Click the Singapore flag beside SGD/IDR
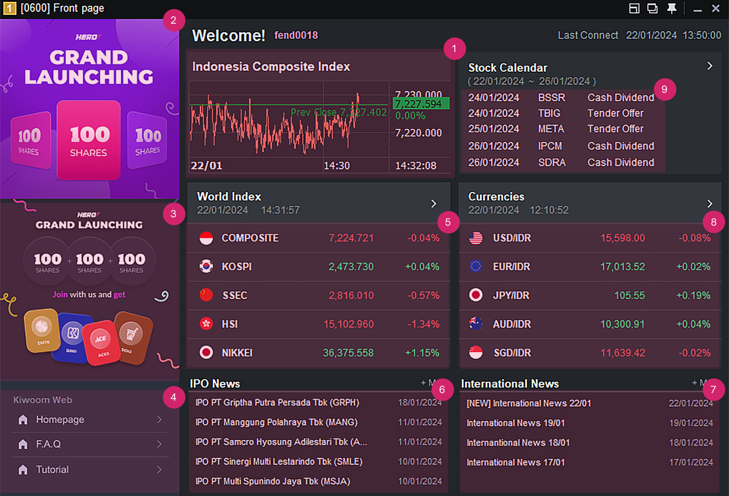729x496 pixels. tap(476, 352)
